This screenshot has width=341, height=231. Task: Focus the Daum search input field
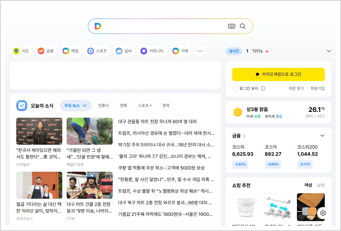click(164, 26)
